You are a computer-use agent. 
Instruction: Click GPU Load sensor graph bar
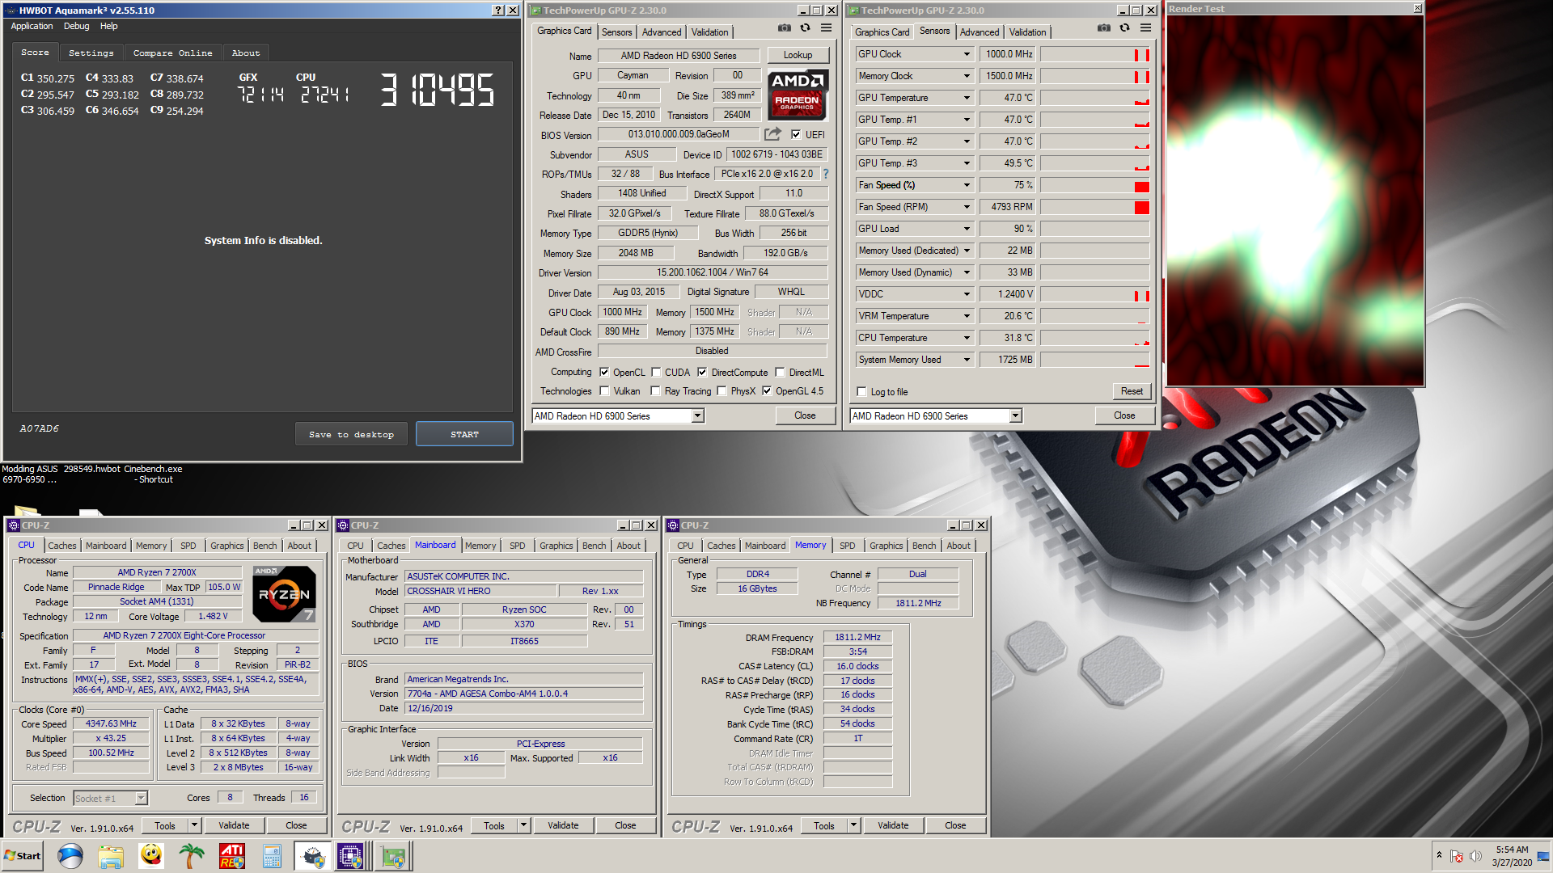[x=1095, y=229]
